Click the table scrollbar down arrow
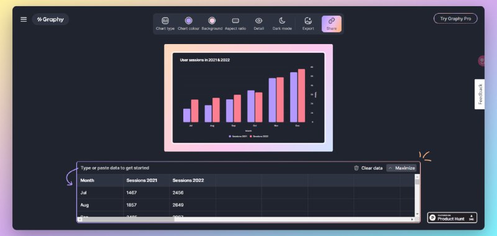 click(417, 214)
